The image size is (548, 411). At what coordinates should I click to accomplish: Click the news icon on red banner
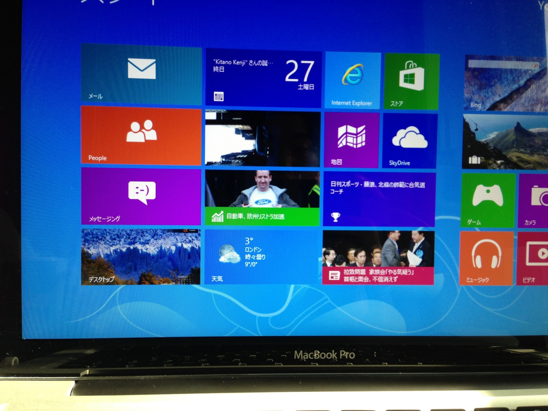coord(334,275)
